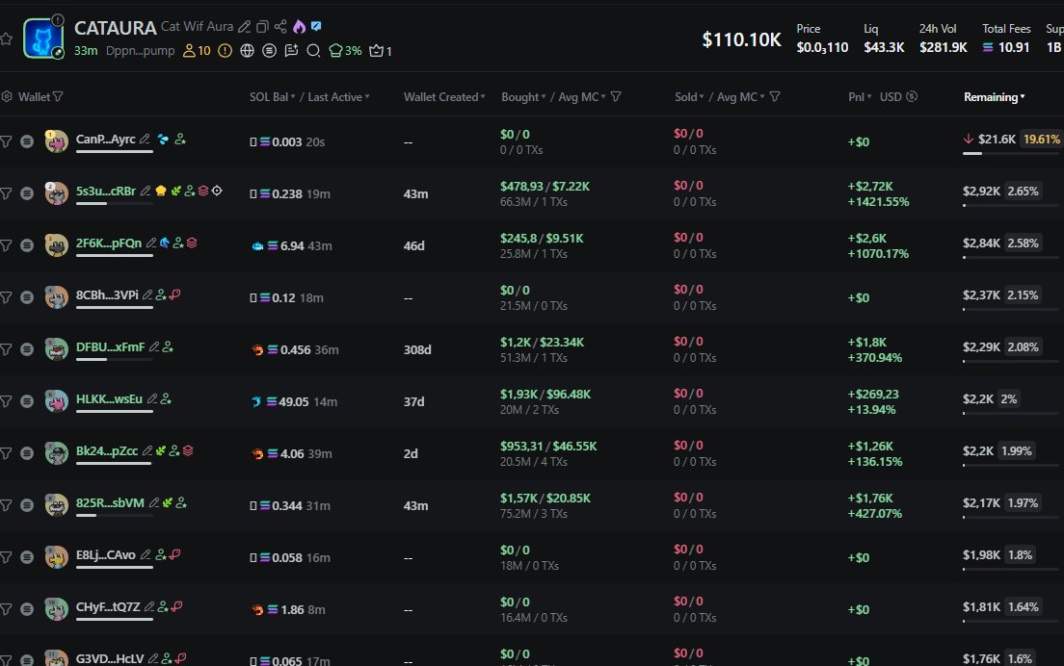Click the Dppn...pump address link

tap(141, 51)
